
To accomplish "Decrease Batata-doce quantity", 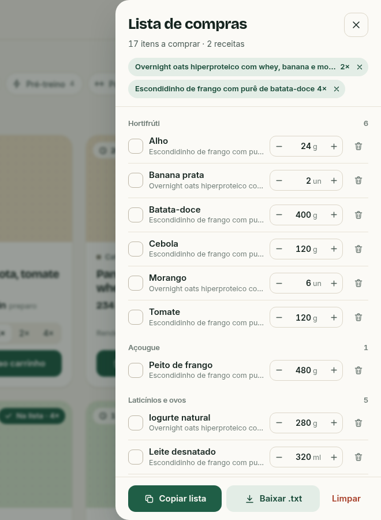I will pos(279,215).
